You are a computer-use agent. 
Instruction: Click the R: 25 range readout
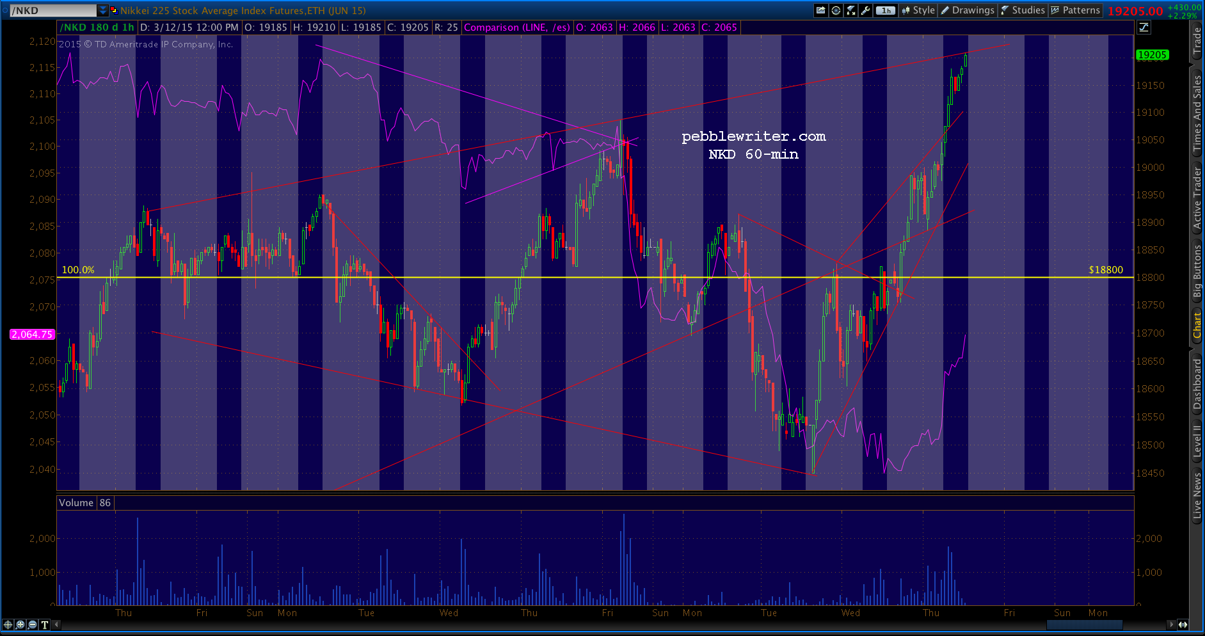[x=446, y=28]
